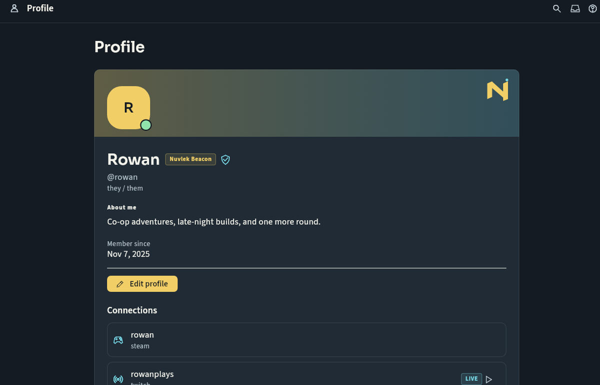Open the rowan Steam connection

click(306, 339)
